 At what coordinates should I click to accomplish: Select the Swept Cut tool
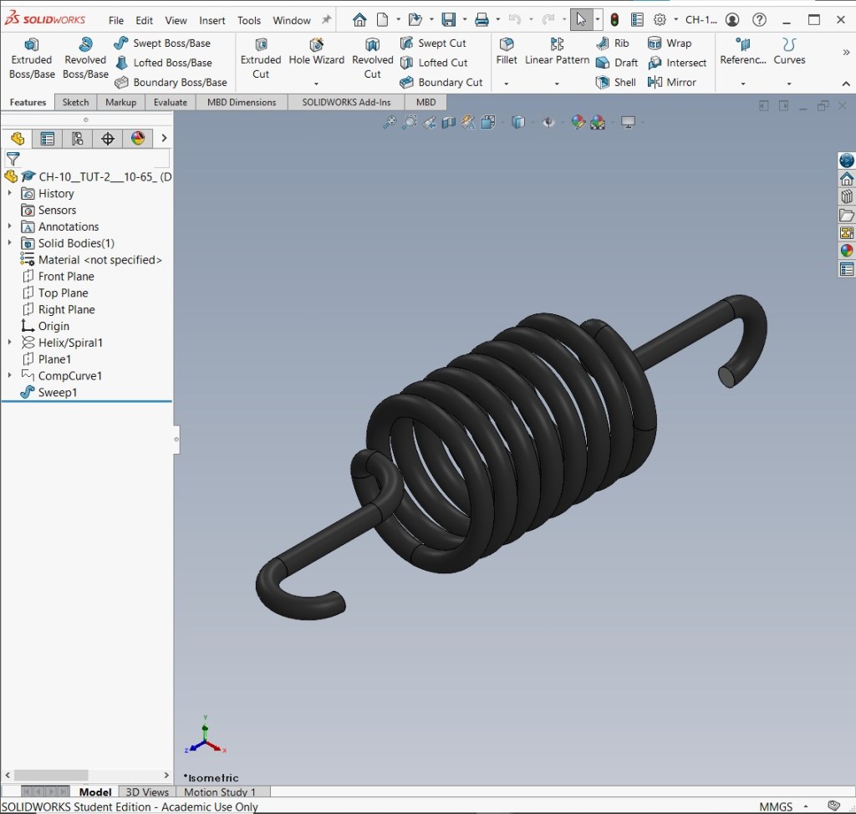pos(432,43)
